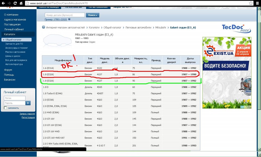Click the scrollbar down arrow
The width and height of the screenshot is (261, 157).
coord(259,149)
